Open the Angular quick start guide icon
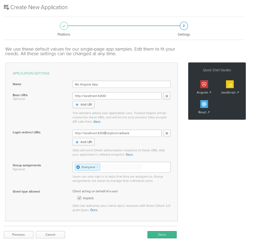Screen dimensions: 253x244 click(x=204, y=85)
